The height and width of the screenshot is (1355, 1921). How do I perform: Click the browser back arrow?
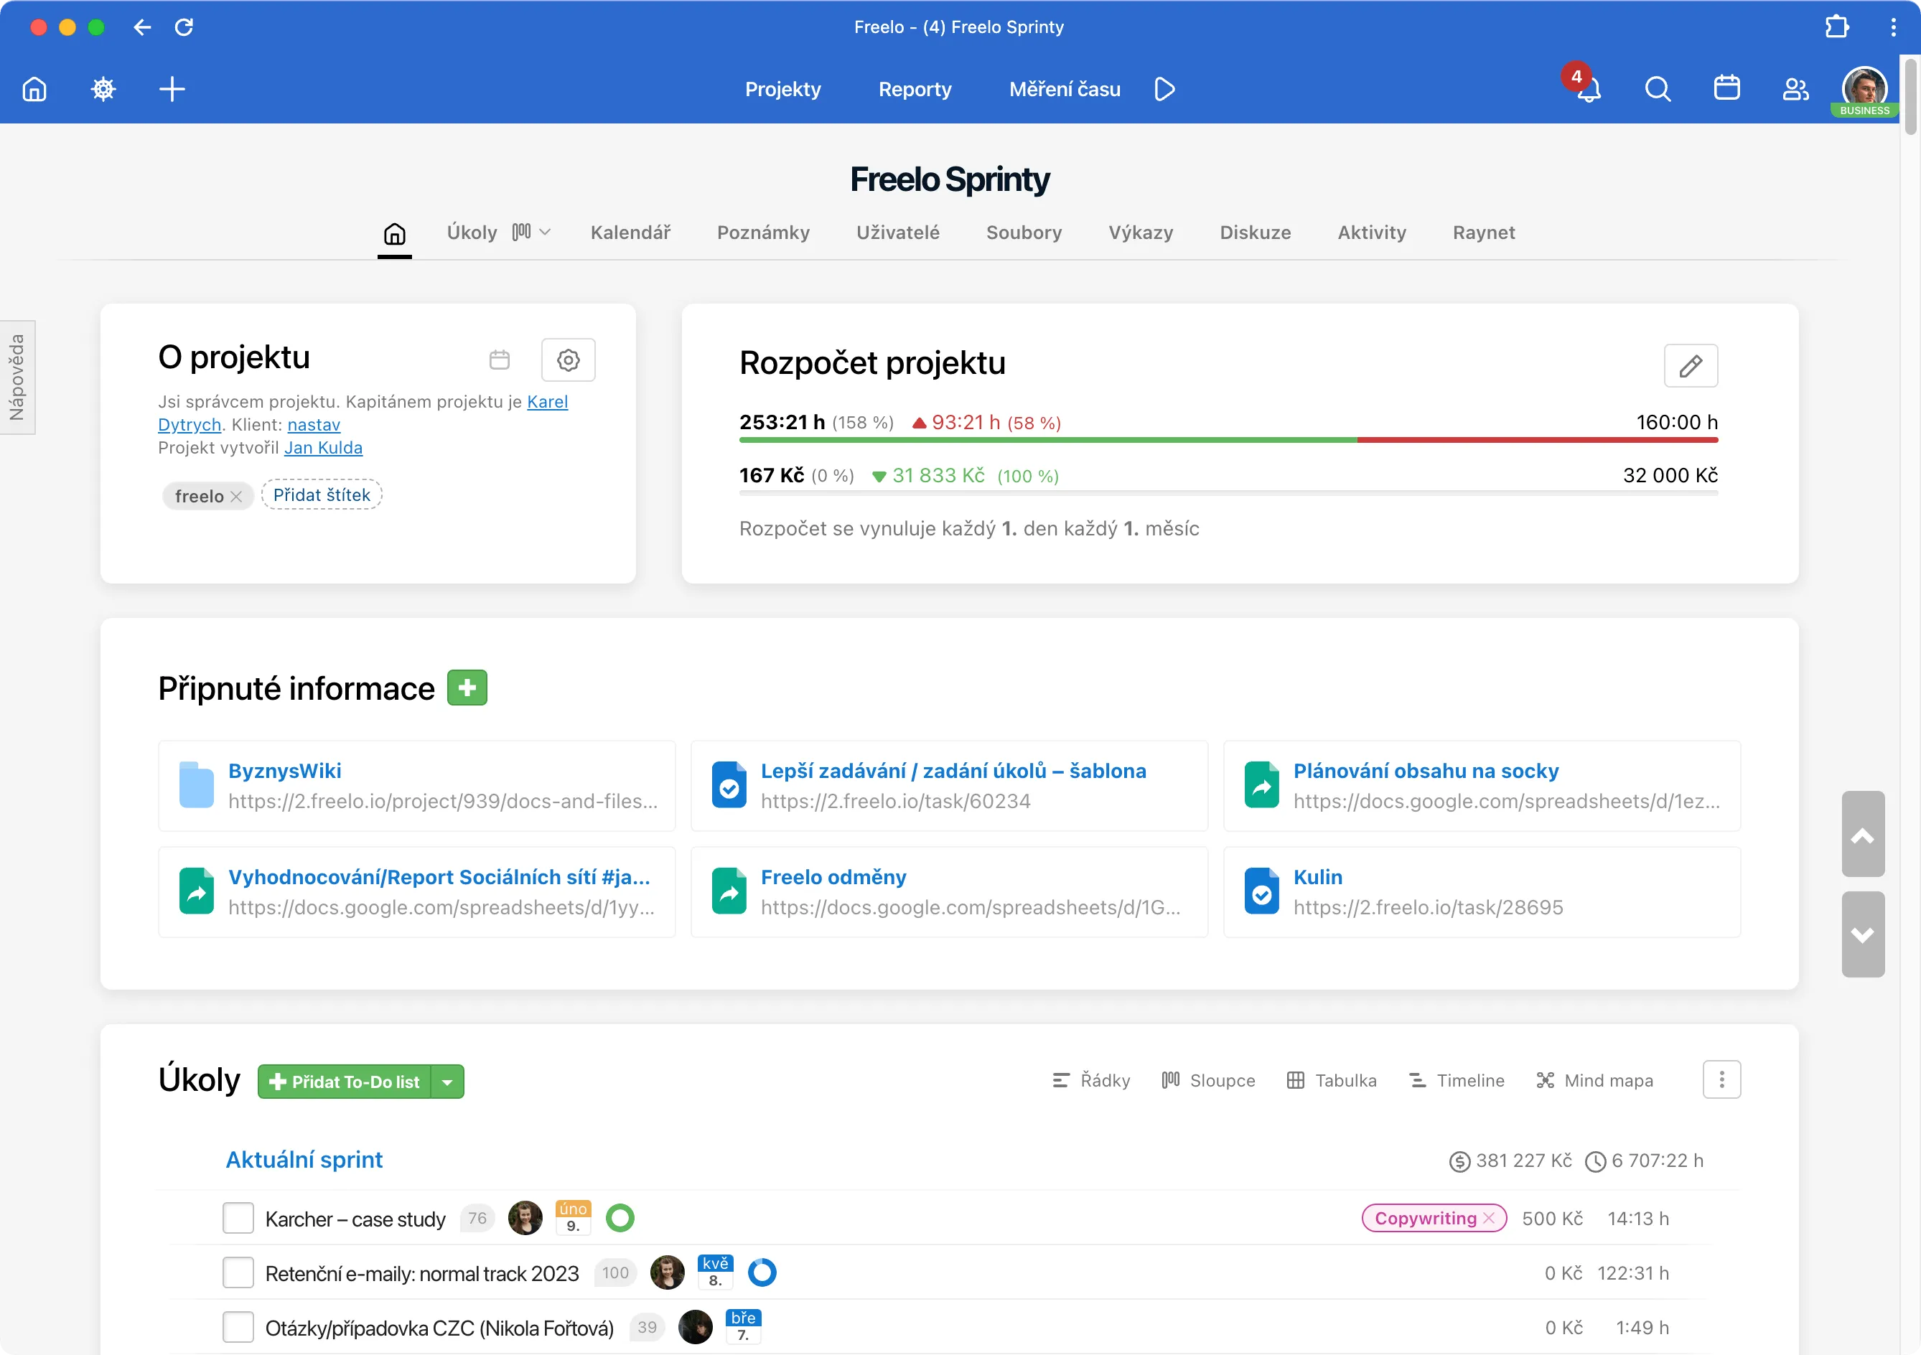pos(142,27)
